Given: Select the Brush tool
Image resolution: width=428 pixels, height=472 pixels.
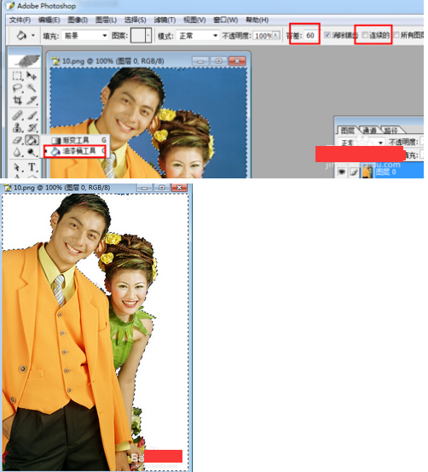Looking at the screenshot, I should pyautogui.click(x=32, y=115).
